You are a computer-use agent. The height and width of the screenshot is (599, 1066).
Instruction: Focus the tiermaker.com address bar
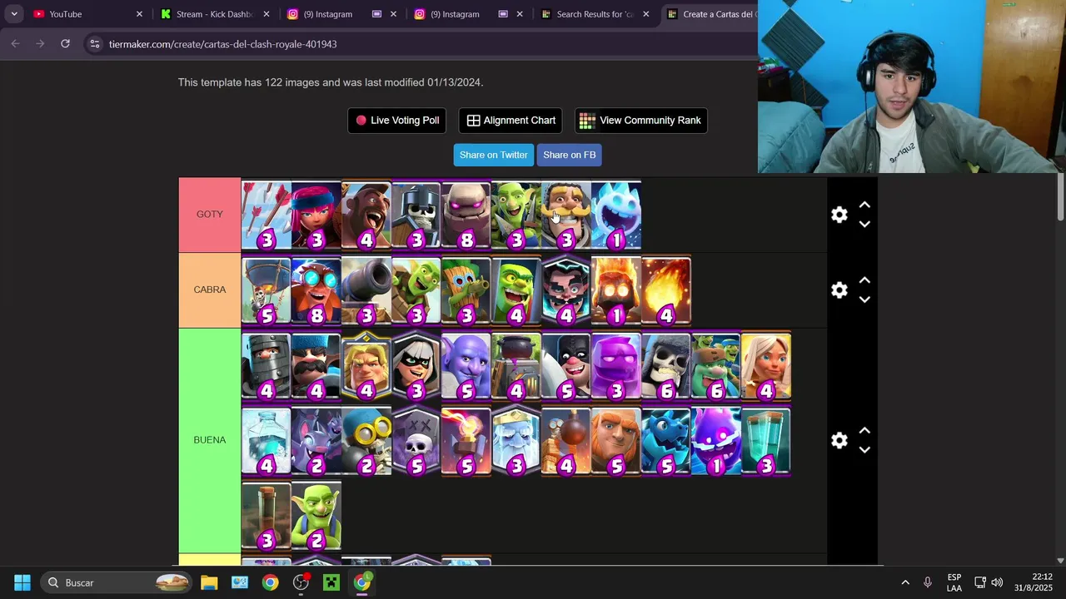click(222, 44)
